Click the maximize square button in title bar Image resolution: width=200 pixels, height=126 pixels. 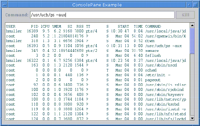(195, 5)
